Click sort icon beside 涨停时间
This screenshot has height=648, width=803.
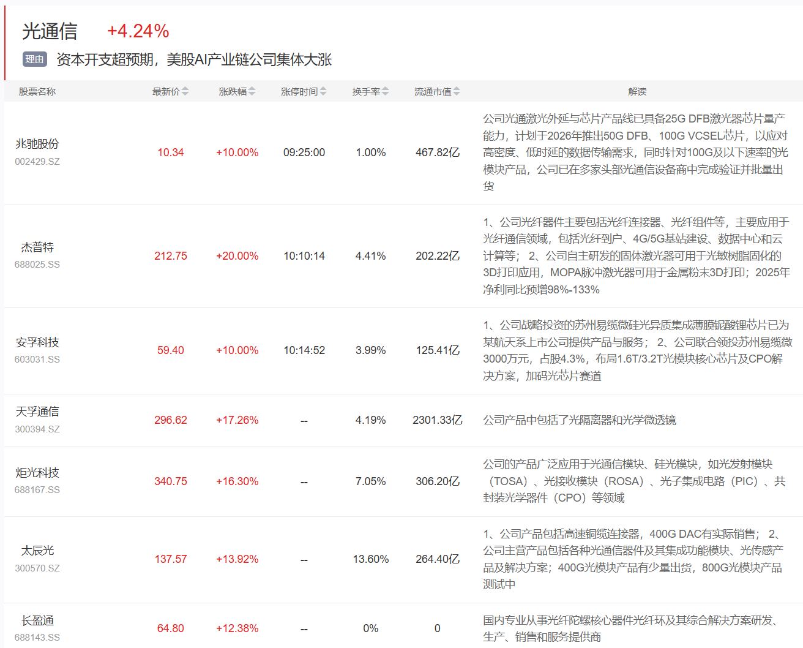pyautogui.click(x=323, y=91)
